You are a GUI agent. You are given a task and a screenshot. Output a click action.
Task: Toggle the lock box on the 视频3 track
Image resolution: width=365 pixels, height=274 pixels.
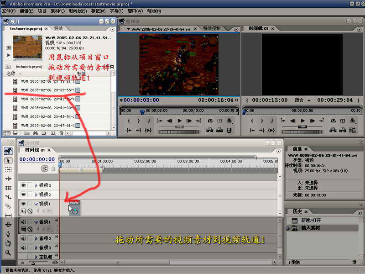tap(30, 185)
